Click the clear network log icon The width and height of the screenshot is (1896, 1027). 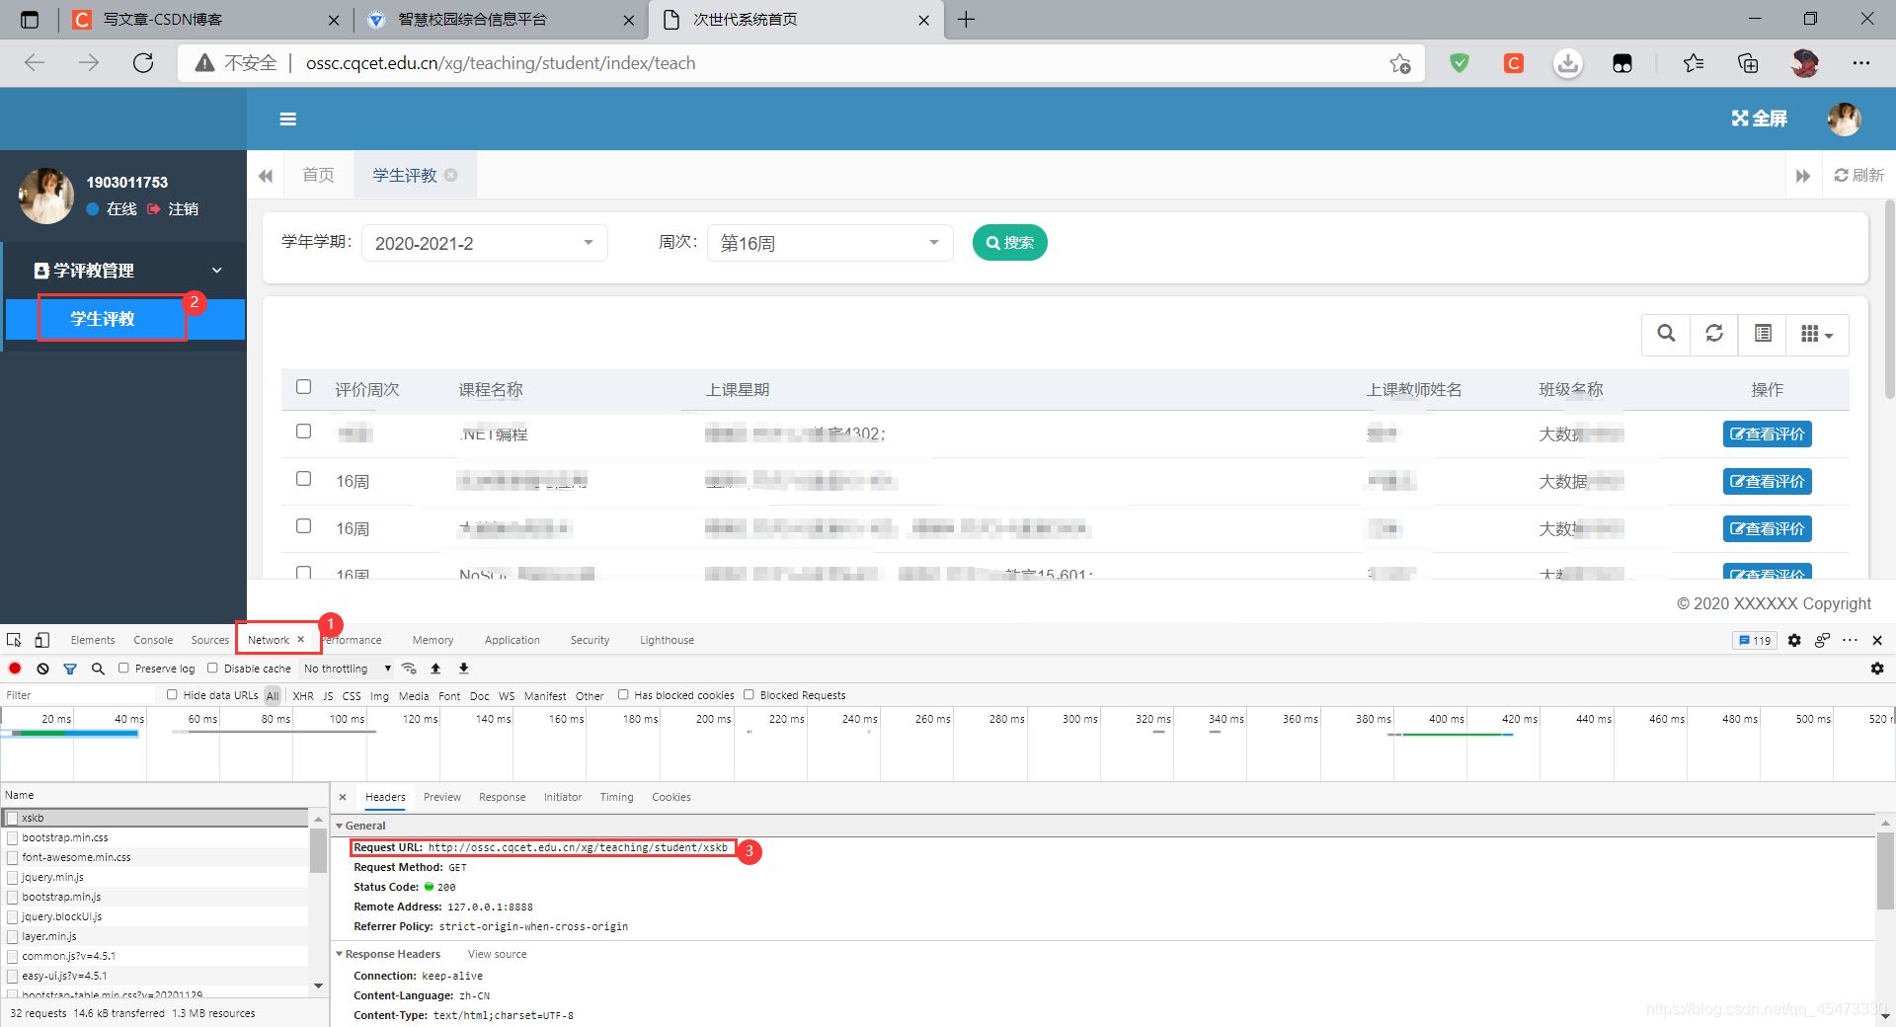pyautogui.click(x=42, y=669)
